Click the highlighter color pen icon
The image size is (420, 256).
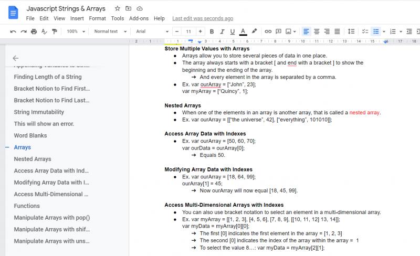pos(254,31)
